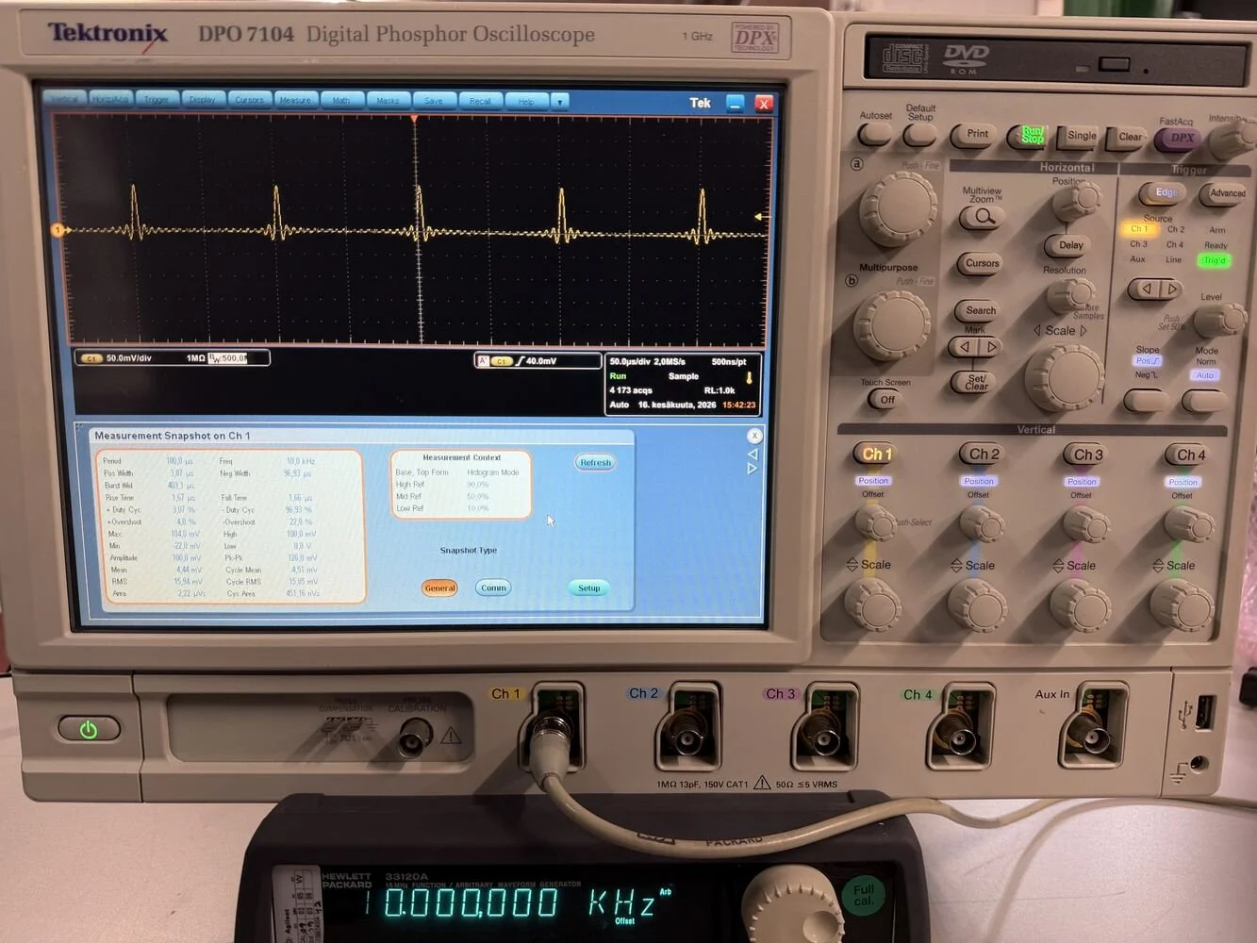1257x943 pixels.
Task: Click the 50.0µs/div horizontal scale readout
Action: coord(631,361)
